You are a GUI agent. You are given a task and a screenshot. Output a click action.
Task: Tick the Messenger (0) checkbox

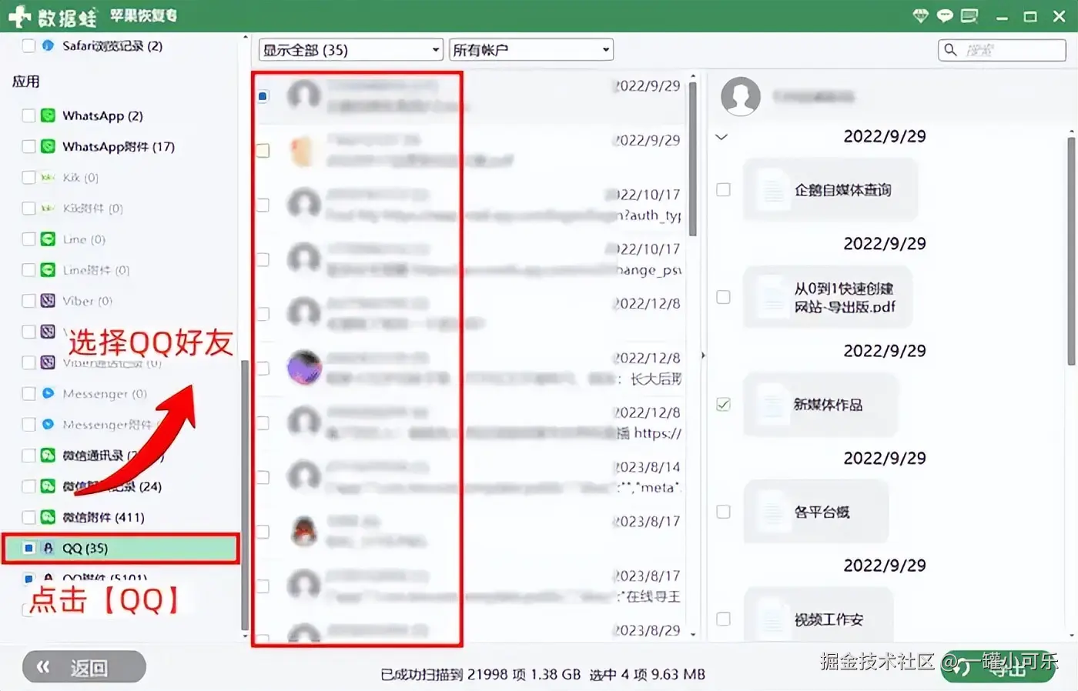pyautogui.click(x=28, y=393)
